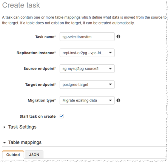Uncheck Start task on create checkbox
The height and width of the screenshot is (162, 168).
click(62, 116)
